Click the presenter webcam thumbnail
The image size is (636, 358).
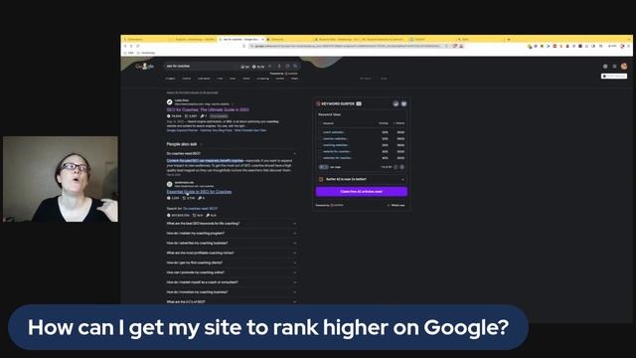pos(61,179)
